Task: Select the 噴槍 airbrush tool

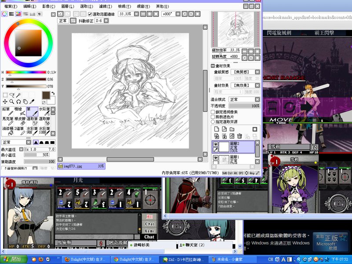Action: [x=20, y=111]
